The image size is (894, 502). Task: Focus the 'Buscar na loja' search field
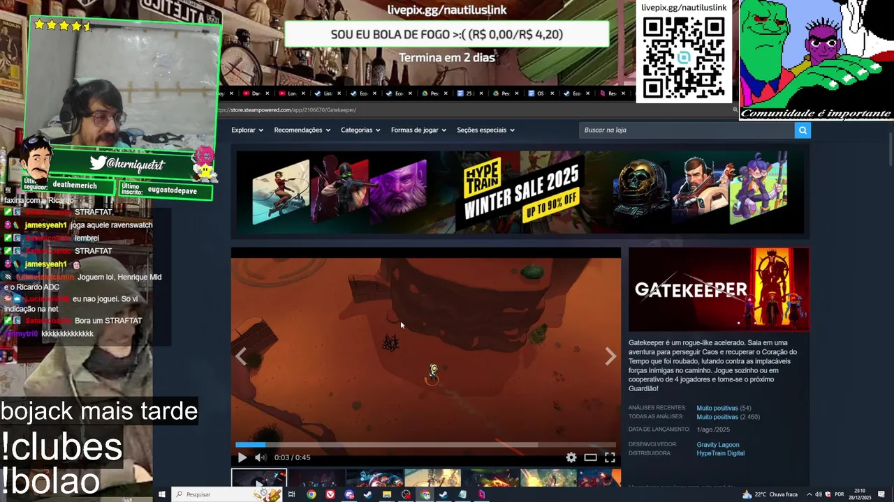point(687,130)
